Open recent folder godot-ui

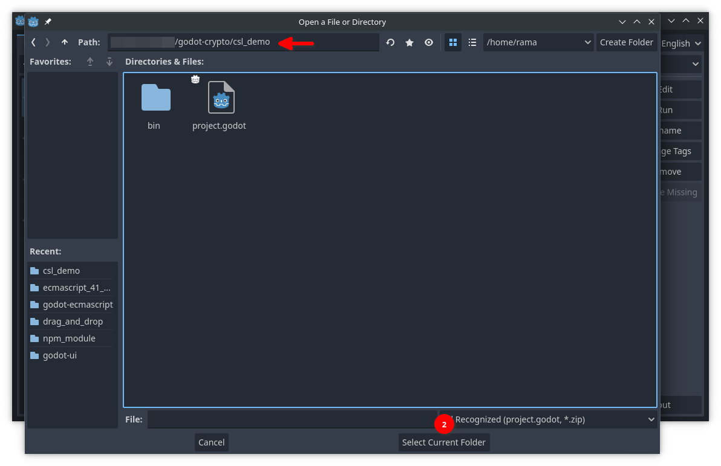(71, 355)
